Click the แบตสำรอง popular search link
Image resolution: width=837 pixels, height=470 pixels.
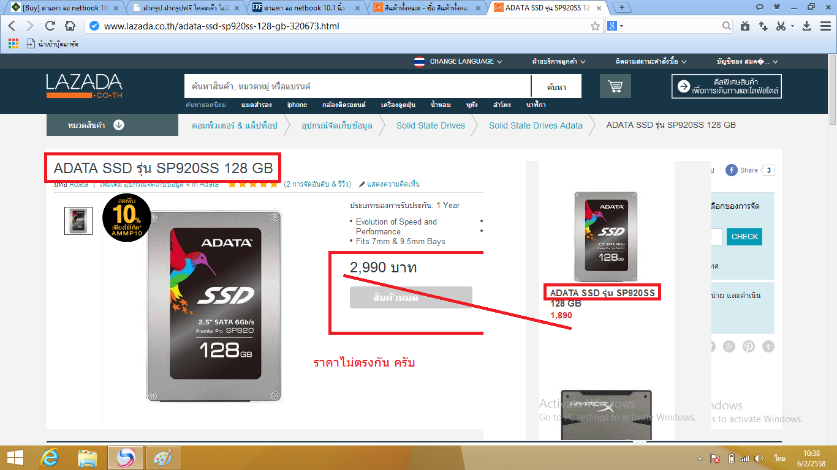256,105
